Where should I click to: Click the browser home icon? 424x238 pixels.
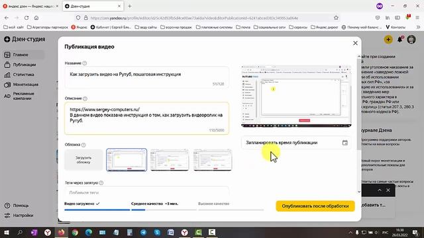36,18
